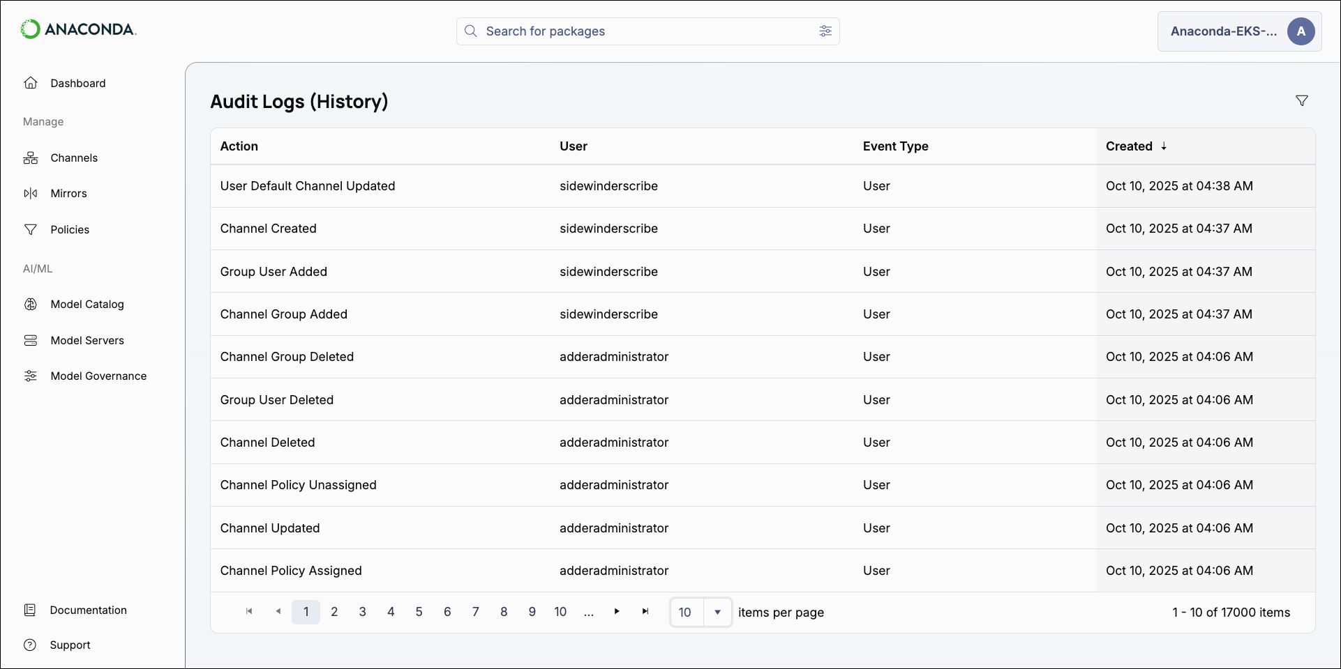
Task: Click the user avatar circle
Action: point(1301,31)
